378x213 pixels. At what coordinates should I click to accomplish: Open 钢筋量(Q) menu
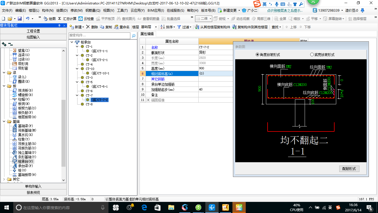point(93,10)
